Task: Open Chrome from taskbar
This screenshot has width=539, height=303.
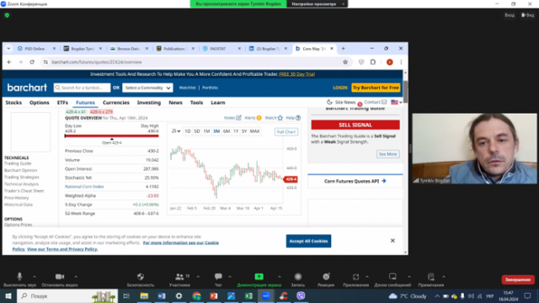Action: point(196,295)
